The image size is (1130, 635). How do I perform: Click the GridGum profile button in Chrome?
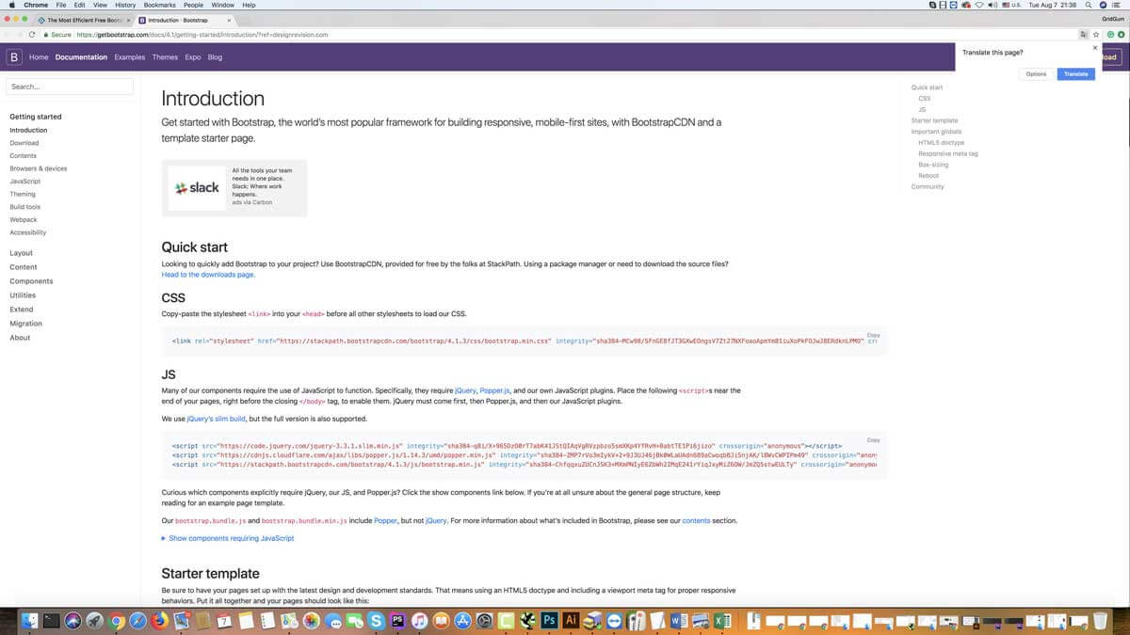click(1112, 19)
